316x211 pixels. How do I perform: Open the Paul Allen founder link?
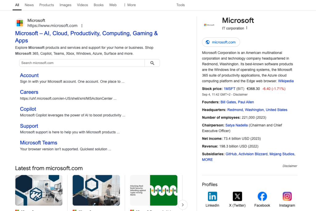tap(246, 102)
